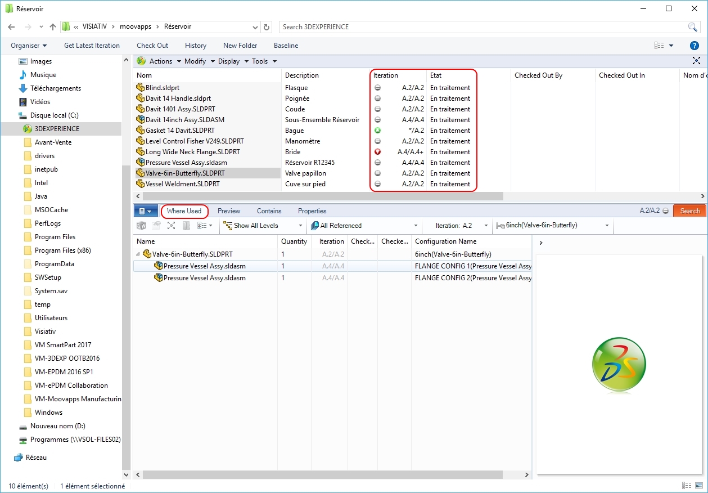Viewport: 708px width, 493px height.
Task: Open the Modify menu
Action: click(200, 61)
